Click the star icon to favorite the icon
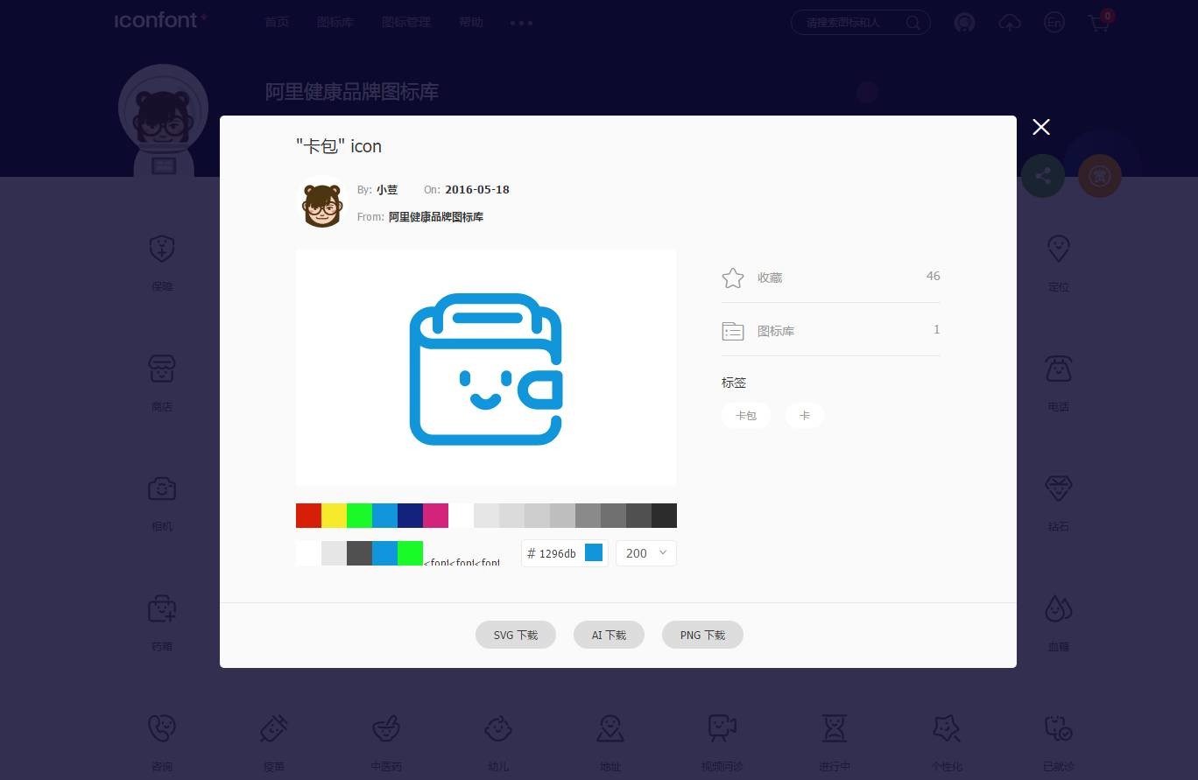 click(x=733, y=278)
